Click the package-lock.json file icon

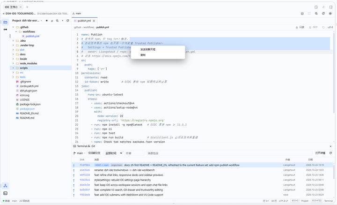click(17, 104)
